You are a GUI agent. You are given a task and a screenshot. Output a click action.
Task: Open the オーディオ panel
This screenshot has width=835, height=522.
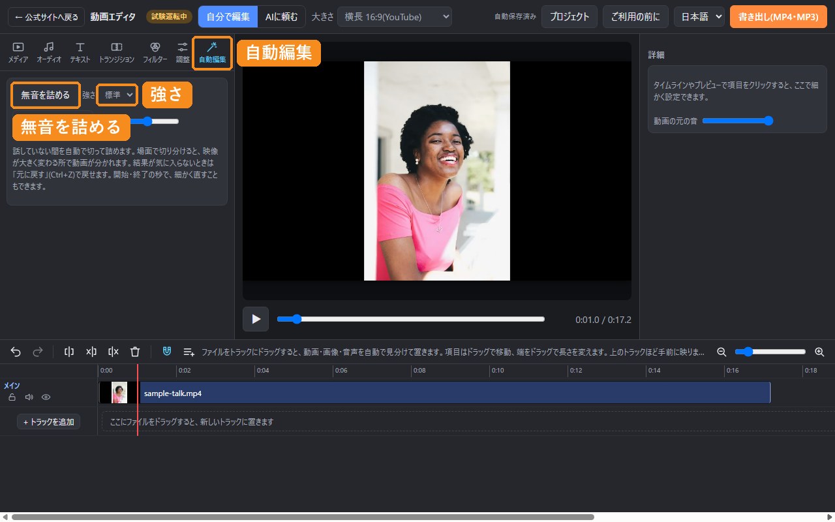click(x=49, y=53)
